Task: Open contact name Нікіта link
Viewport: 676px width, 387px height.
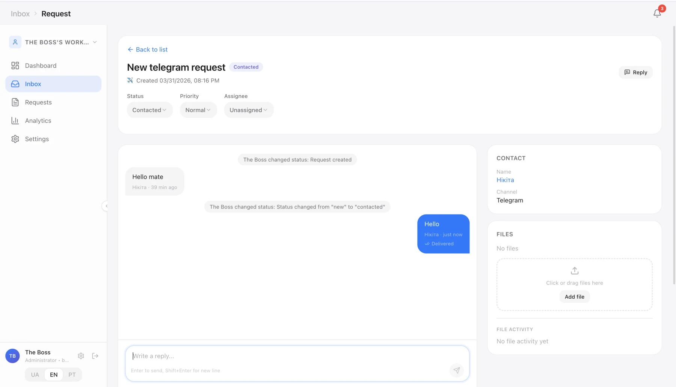Action: click(x=505, y=180)
